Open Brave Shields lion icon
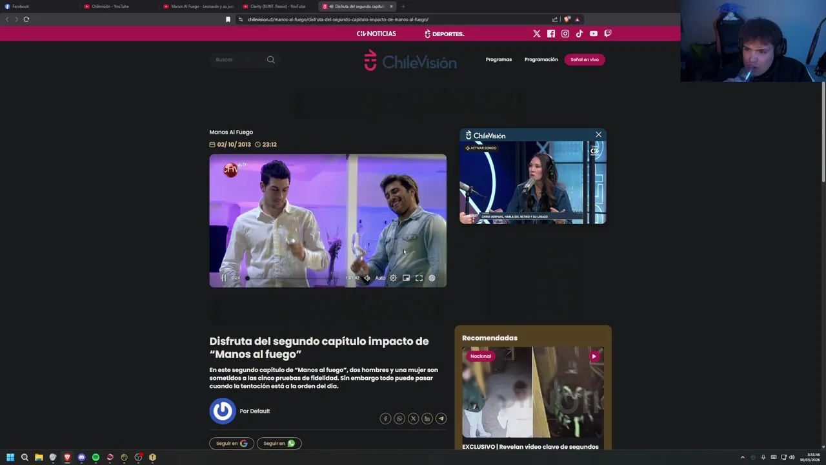 [567, 19]
